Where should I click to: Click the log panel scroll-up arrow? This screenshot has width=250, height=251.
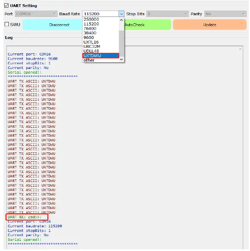coord(240,49)
